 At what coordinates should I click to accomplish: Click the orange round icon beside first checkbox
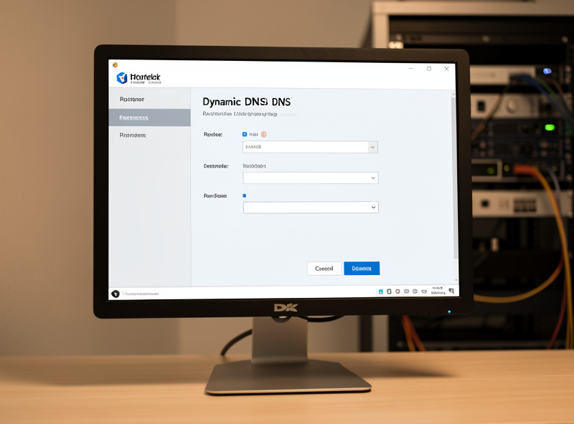click(x=263, y=135)
